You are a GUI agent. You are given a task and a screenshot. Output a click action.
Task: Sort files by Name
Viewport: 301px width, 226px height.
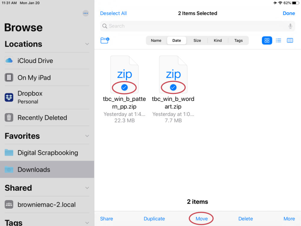click(x=156, y=40)
